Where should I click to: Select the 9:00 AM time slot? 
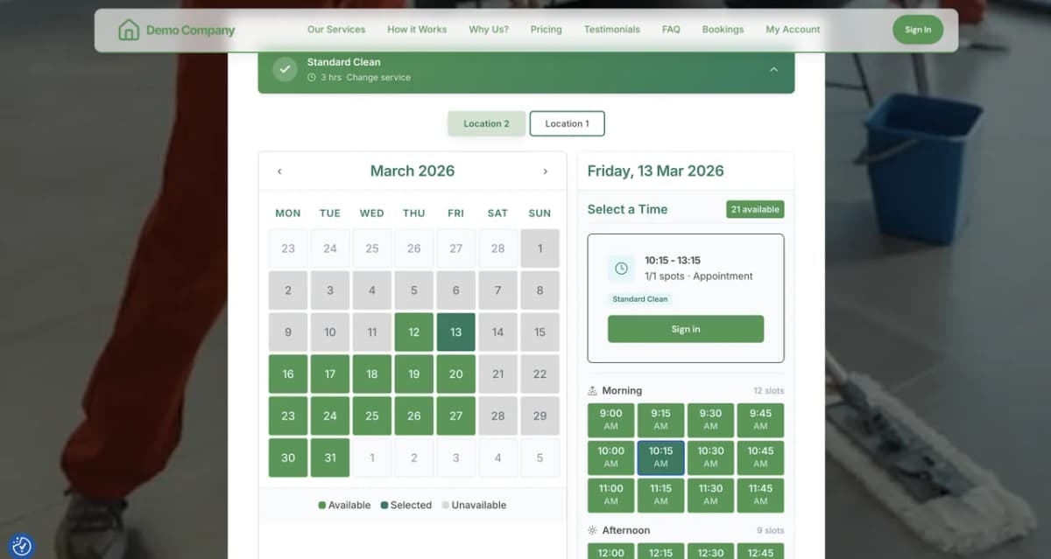point(610,420)
